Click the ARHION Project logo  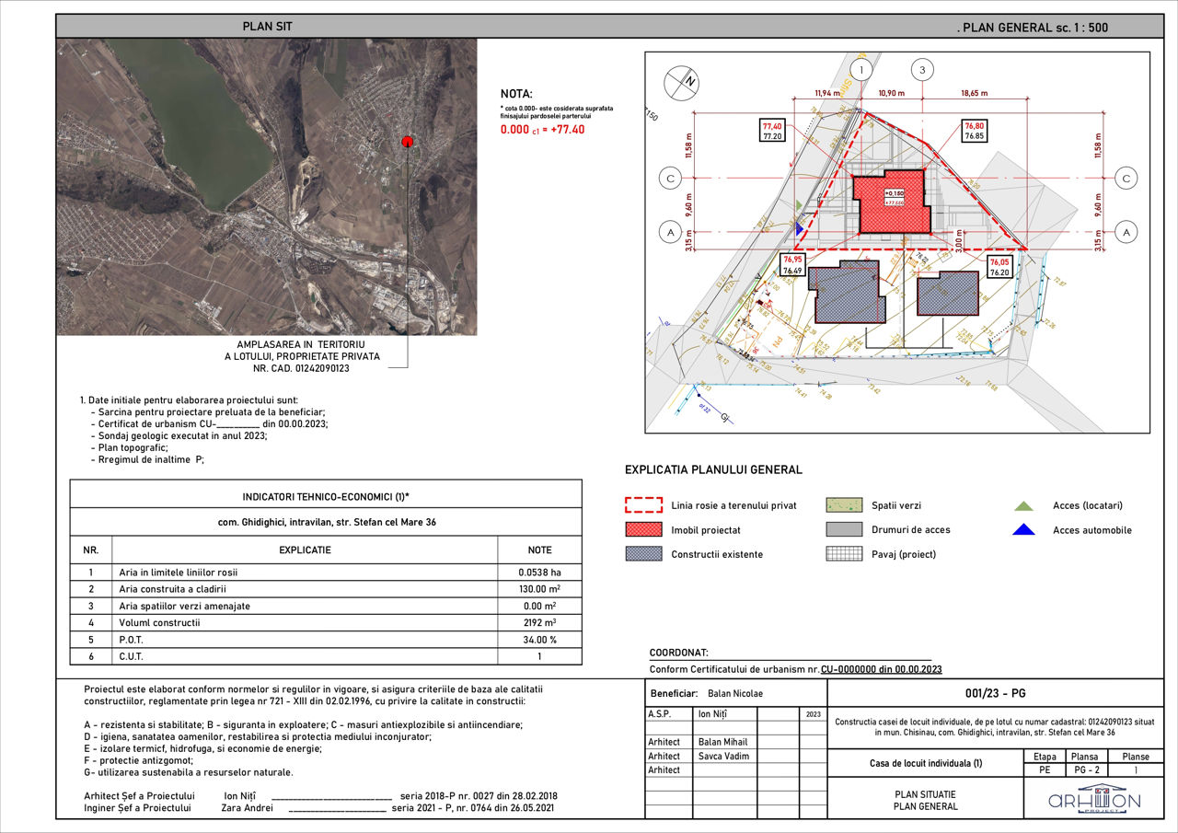(x=1094, y=798)
